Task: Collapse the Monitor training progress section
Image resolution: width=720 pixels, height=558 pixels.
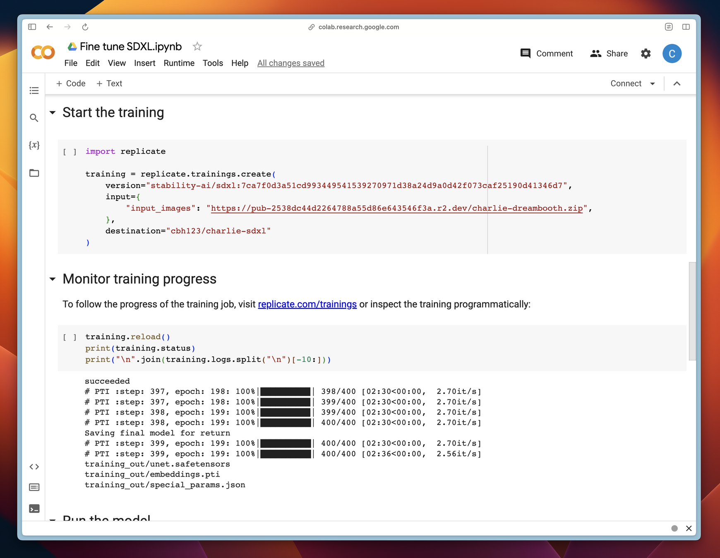Action: (x=53, y=279)
